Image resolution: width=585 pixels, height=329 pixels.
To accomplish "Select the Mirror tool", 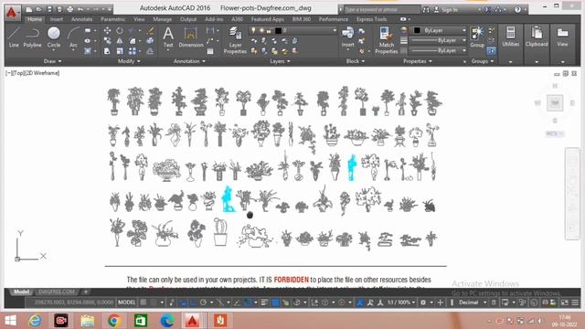I will click(120, 40).
